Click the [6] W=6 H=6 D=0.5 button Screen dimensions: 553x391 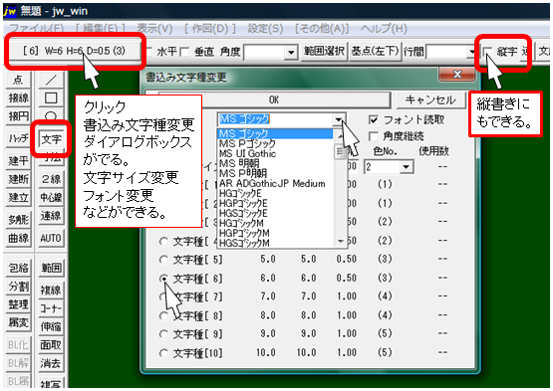[x=74, y=51]
